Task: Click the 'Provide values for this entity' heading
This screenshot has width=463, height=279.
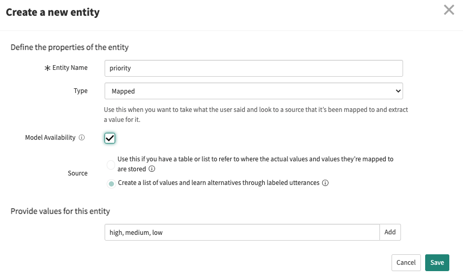Action: point(60,211)
